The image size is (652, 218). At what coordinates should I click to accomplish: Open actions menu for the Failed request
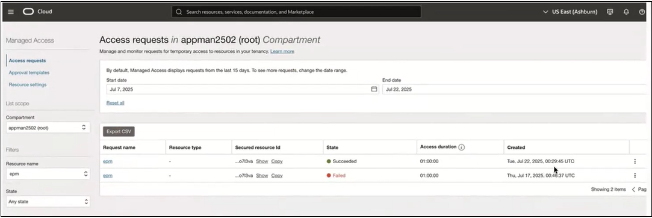[635, 176]
